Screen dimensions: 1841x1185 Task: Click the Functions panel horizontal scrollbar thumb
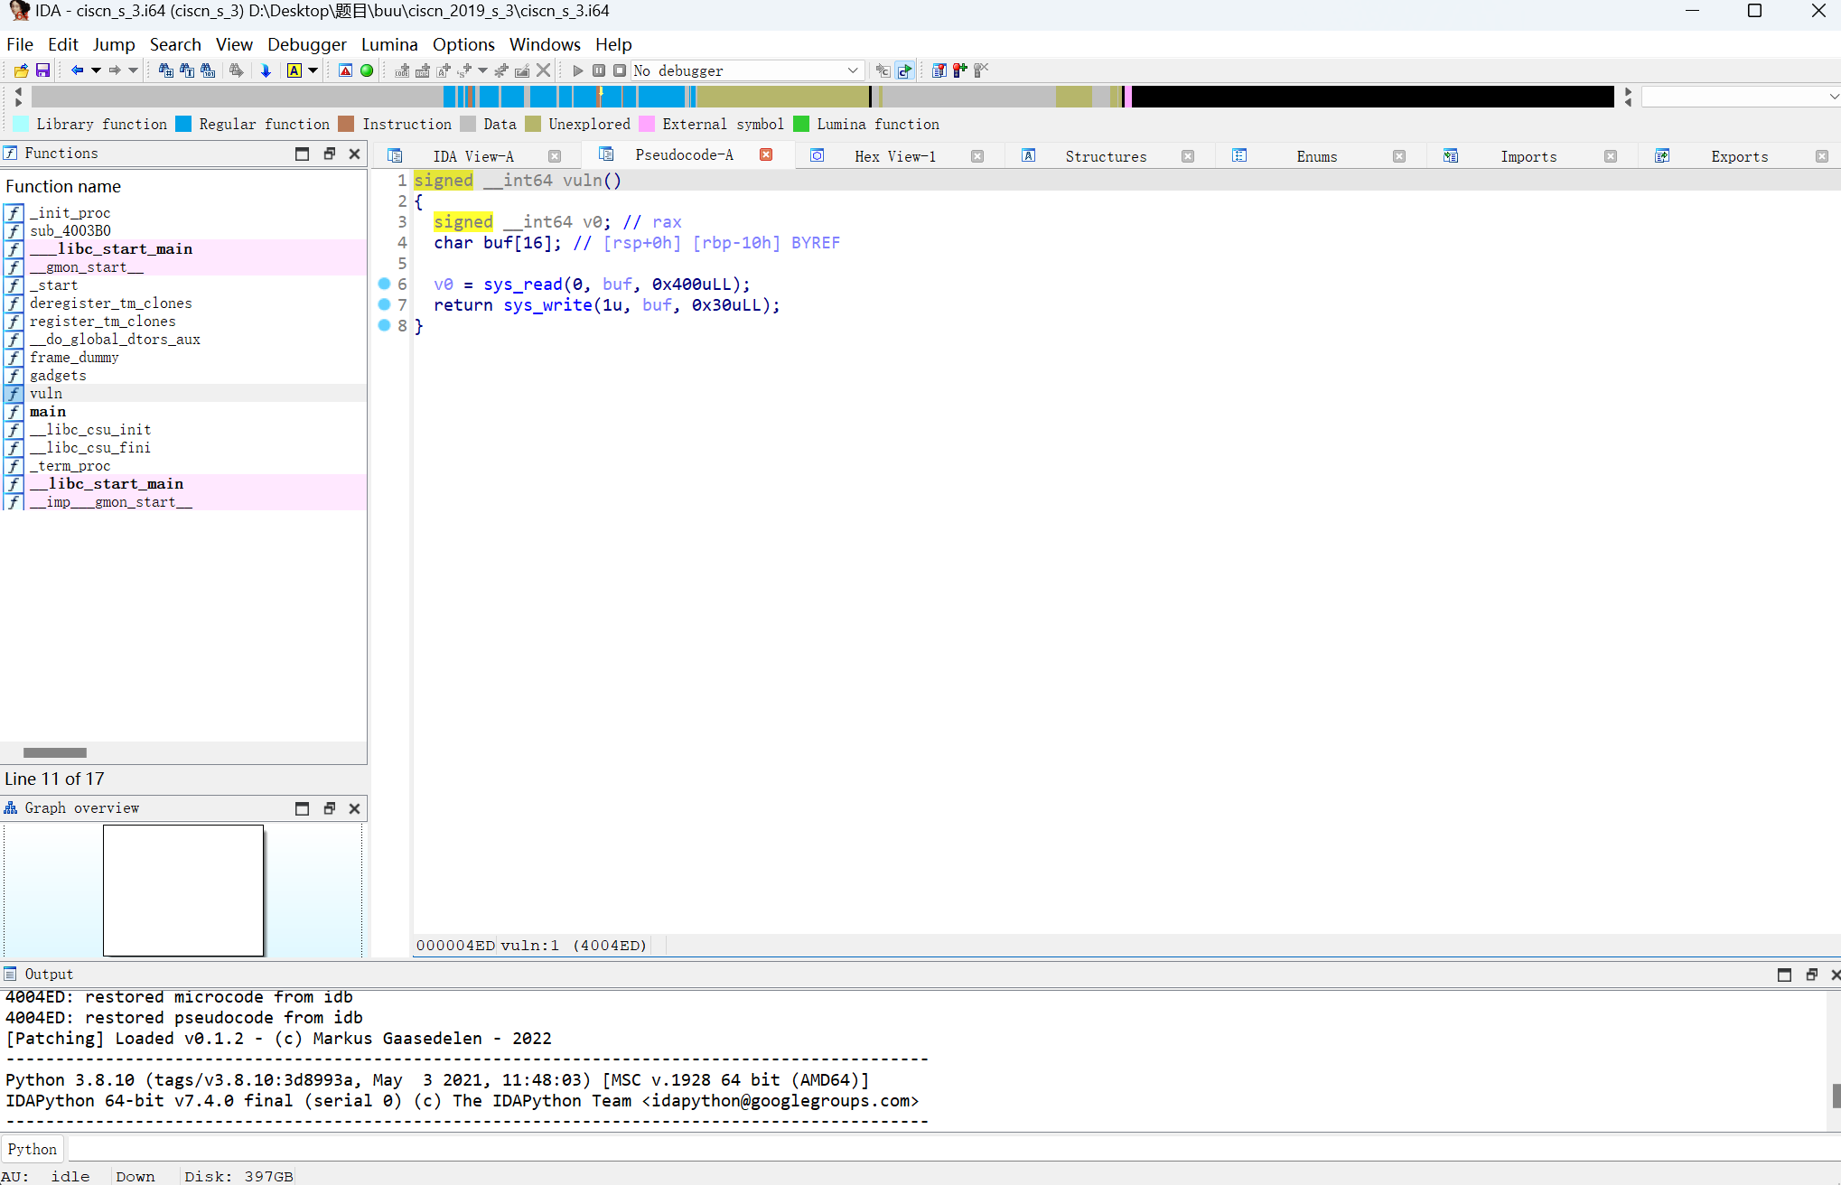55,752
